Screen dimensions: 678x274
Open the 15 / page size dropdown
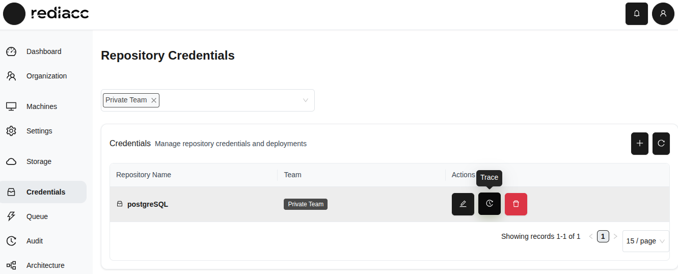[x=645, y=241]
